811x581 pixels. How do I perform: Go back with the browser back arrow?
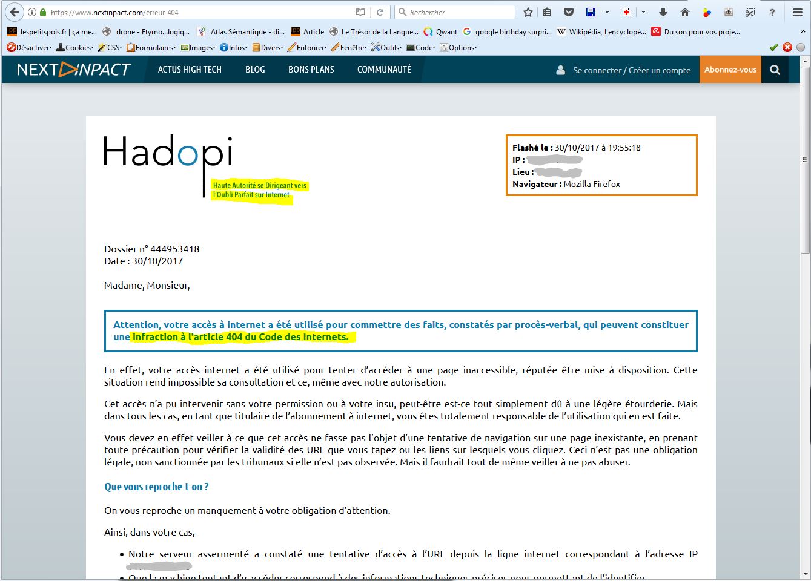(14, 12)
